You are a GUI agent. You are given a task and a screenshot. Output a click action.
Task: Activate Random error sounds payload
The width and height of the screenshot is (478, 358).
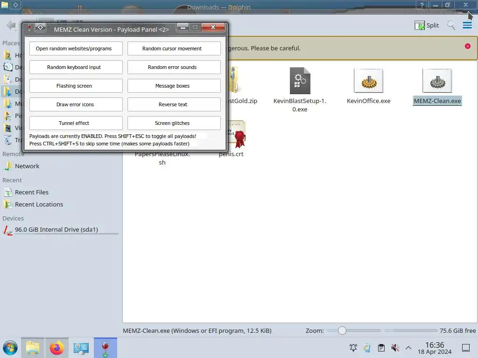[x=174, y=67]
